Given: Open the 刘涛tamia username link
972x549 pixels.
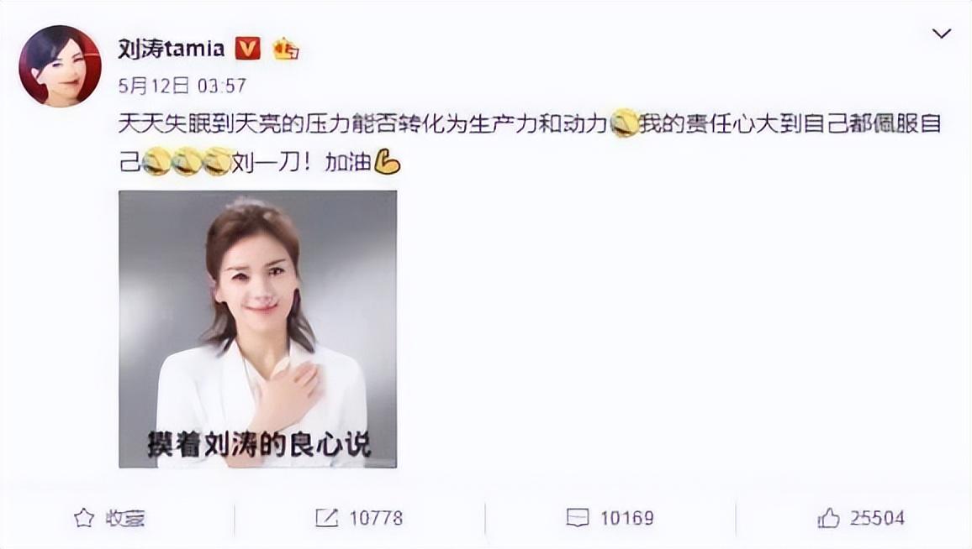Looking at the screenshot, I should click(171, 49).
